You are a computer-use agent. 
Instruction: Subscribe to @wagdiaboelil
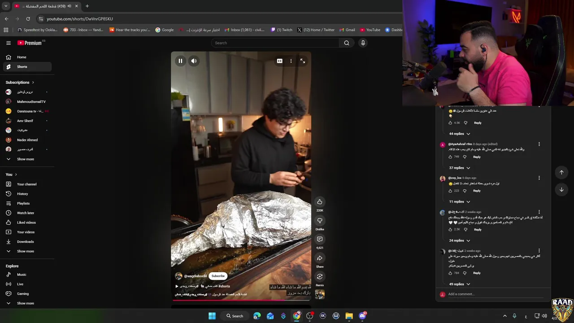point(218,276)
